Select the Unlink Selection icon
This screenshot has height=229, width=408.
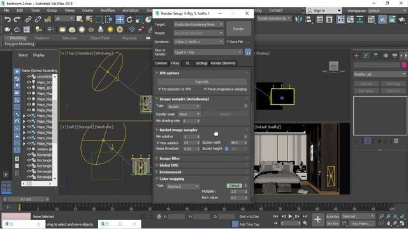pos(38,19)
